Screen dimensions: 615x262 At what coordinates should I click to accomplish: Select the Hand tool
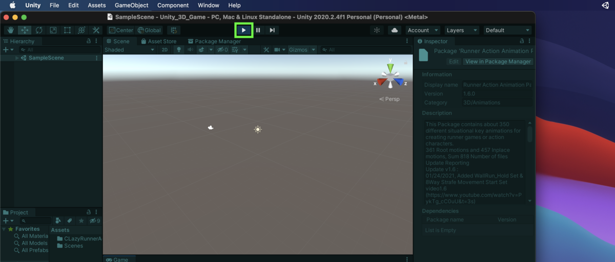11,30
